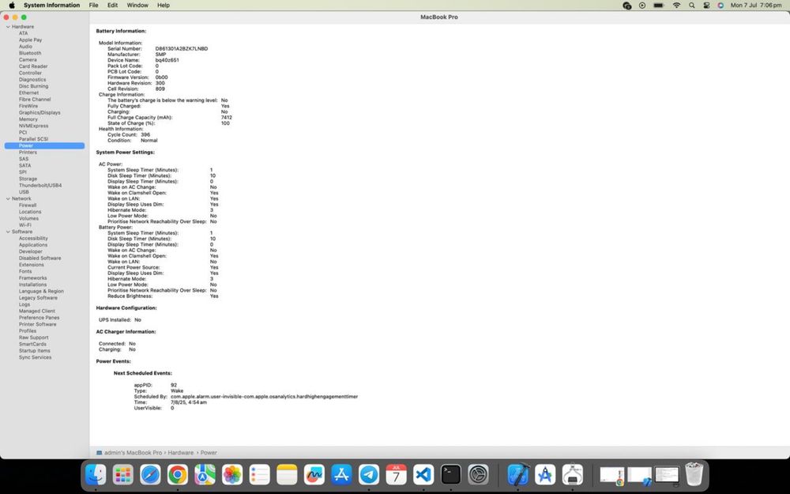Viewport: 790px width, 494px height.
Task: Click the battery icon in menu bar
Action: (x=659, y=5)
